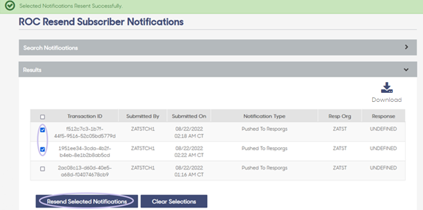Click the Results section title bar
This screenshot has height=210, width=423.
(x=218, y=69)
